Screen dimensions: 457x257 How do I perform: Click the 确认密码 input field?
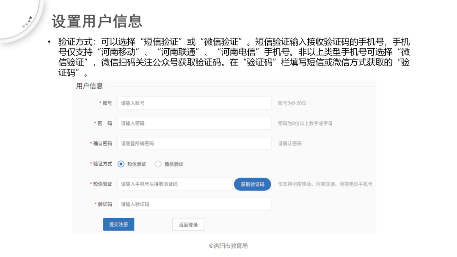tap(194, 143)
